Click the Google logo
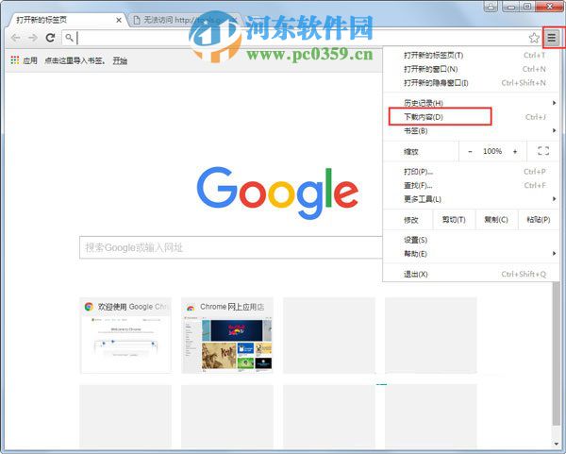The width and height of the screenshot is (566, 454). pyautogui.click(x=277, y=193)
